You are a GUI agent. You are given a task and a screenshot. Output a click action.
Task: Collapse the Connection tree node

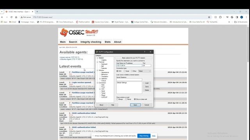click(97, 83)
